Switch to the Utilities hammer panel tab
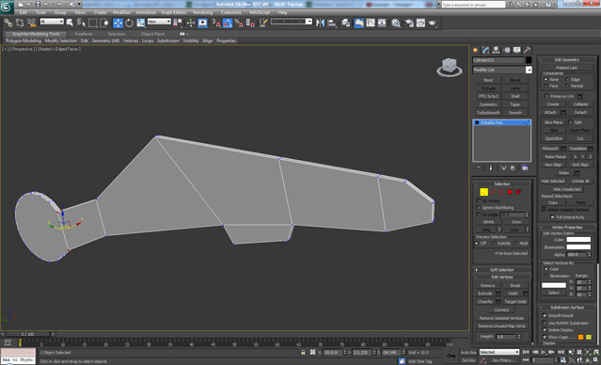 528,50
